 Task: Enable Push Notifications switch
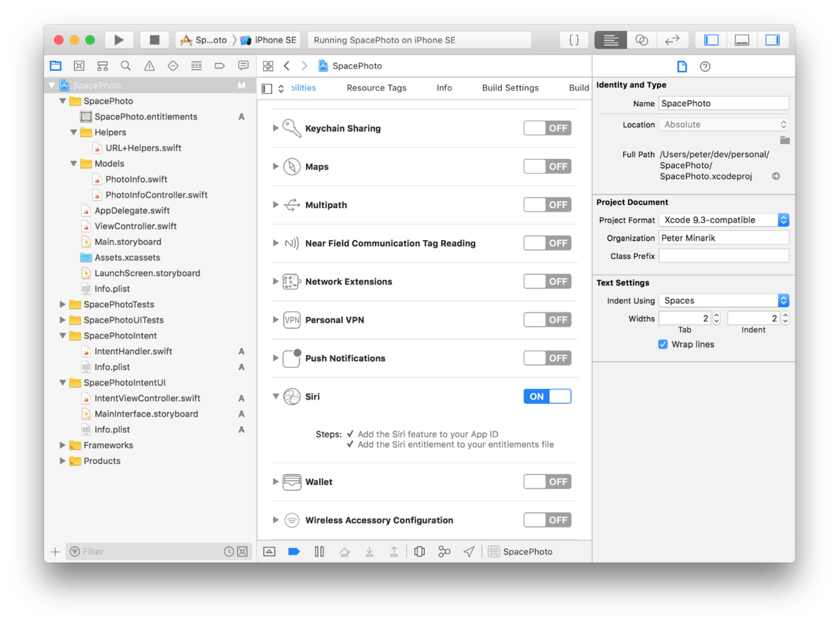[547, 358]
